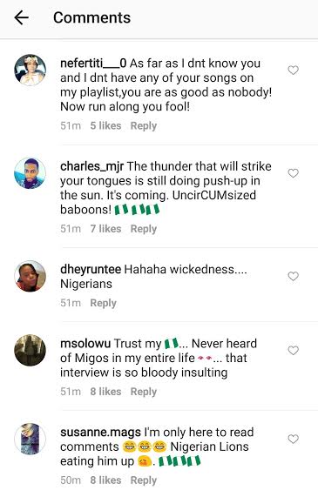Open charles_mjr's avatar
318x497 pixels.
[x=30, y=173]
